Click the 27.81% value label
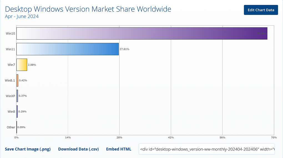Screen dimensions: 283x158 click(124, 49)
